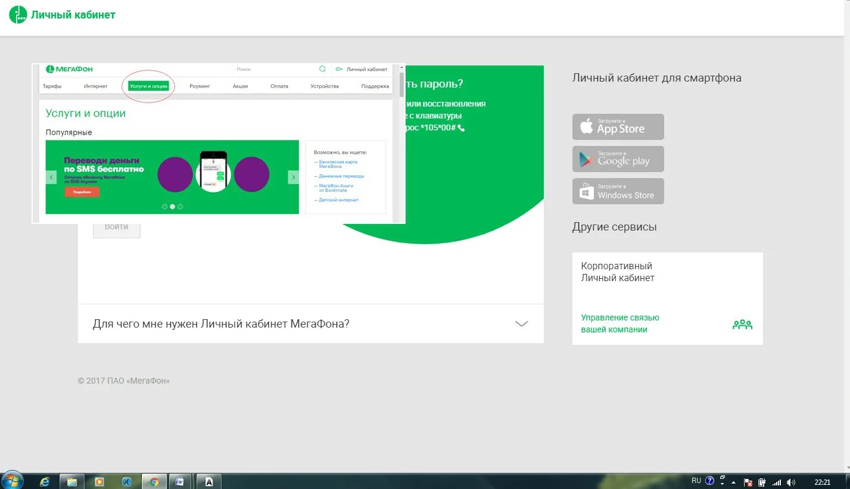Image resolution: width=850 pixels, height=489 pixels.
Task: Open Банковская карта МегаФона link in inset
Action: pos(338,164)
